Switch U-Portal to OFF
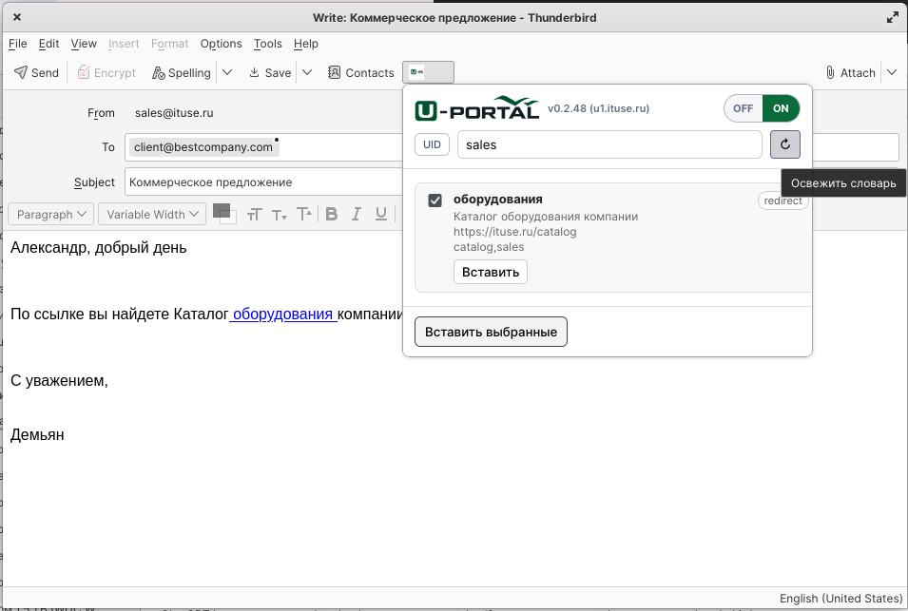 [x=743, y=108]
